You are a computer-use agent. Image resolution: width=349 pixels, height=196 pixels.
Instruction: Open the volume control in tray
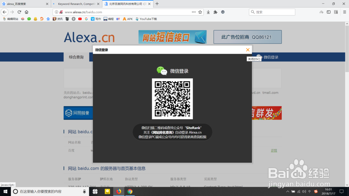[304, 191]
